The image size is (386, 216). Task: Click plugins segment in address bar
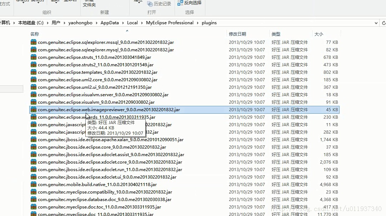point(209,22)
